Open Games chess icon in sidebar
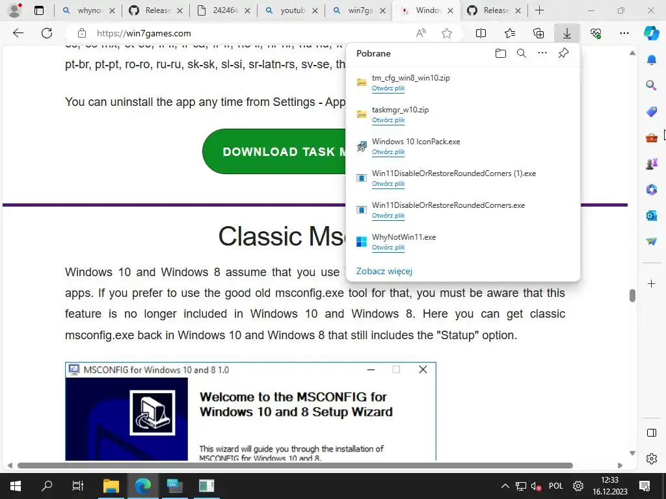Viewport: 666px width, 499px height. (x=651, y=163)
